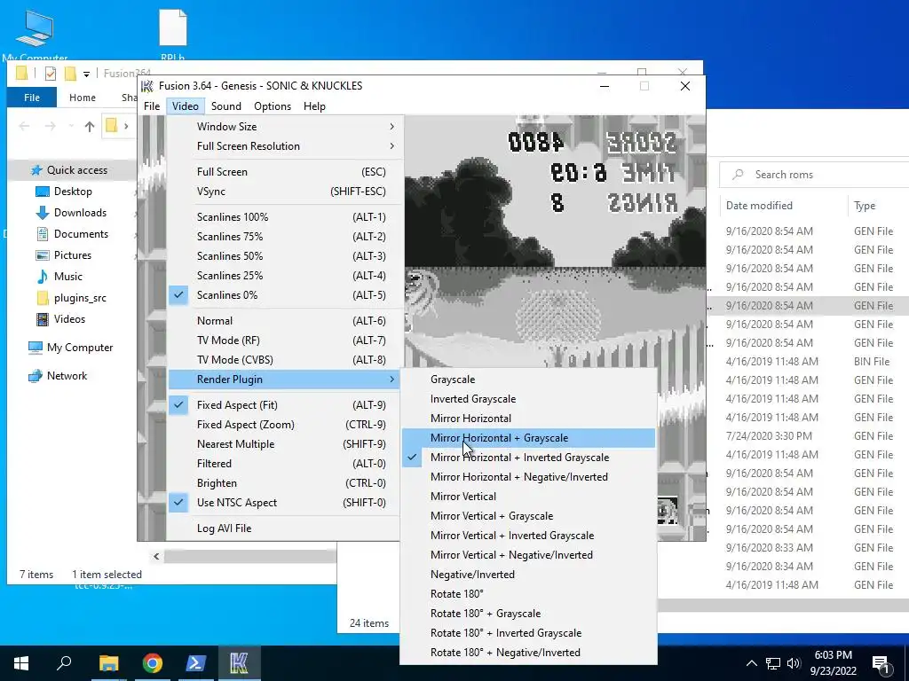Uncheck Mirror Horizontal + Inverted Grayscale plugin
This screenshot has width=909, height=681.
click(529, 458)
